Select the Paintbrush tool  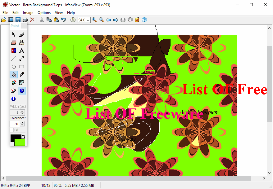22,34
